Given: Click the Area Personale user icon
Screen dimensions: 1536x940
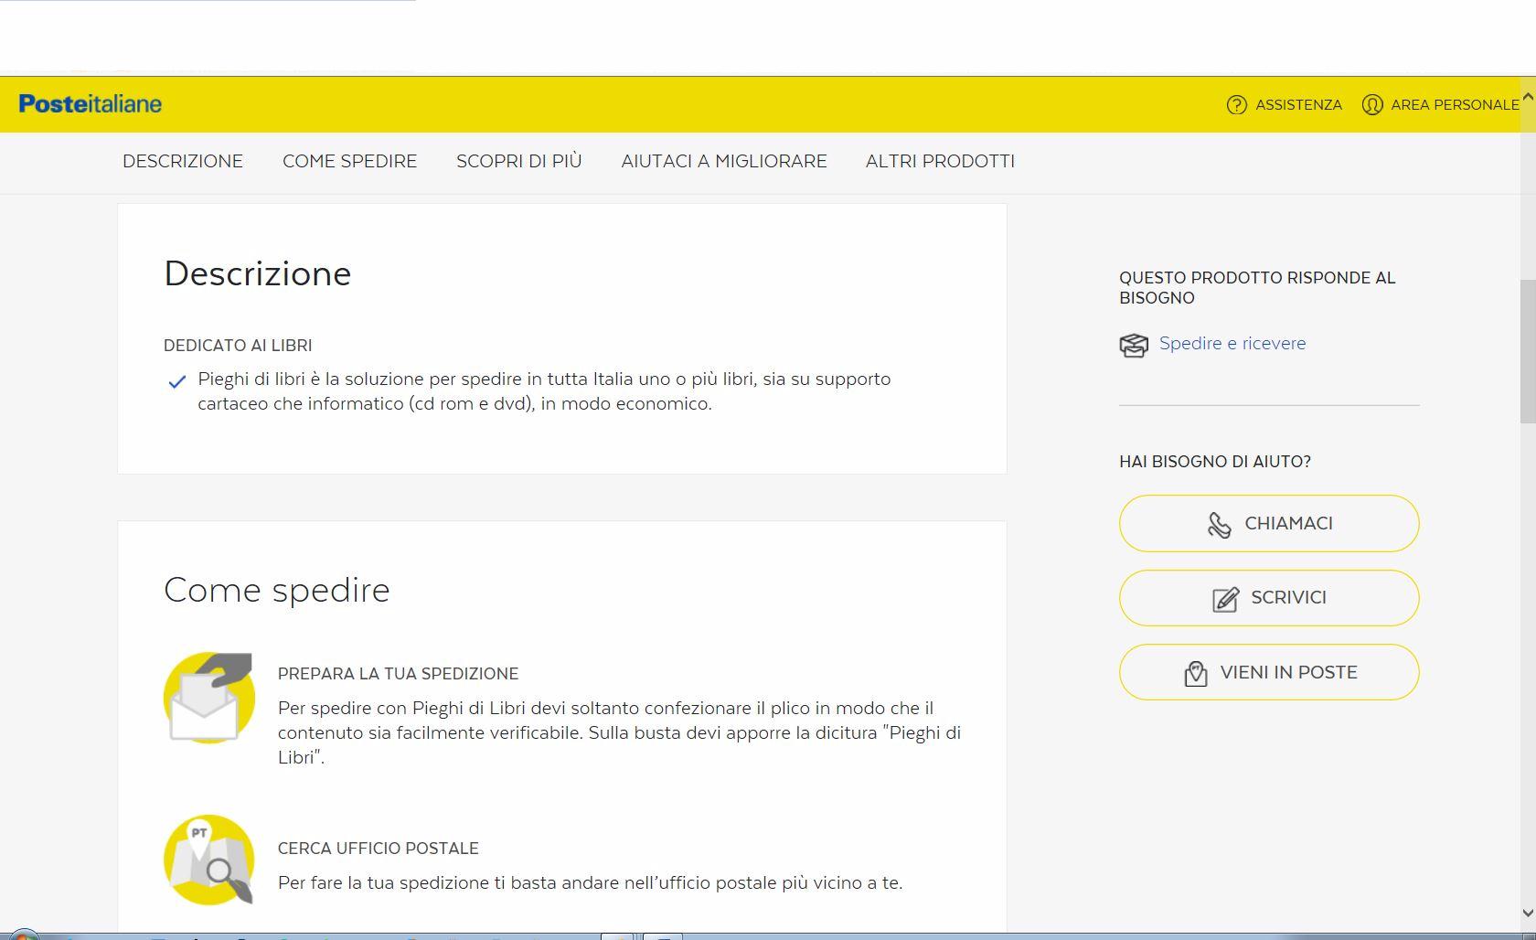Looking at the screenshot, I should tap(1371, 105).
